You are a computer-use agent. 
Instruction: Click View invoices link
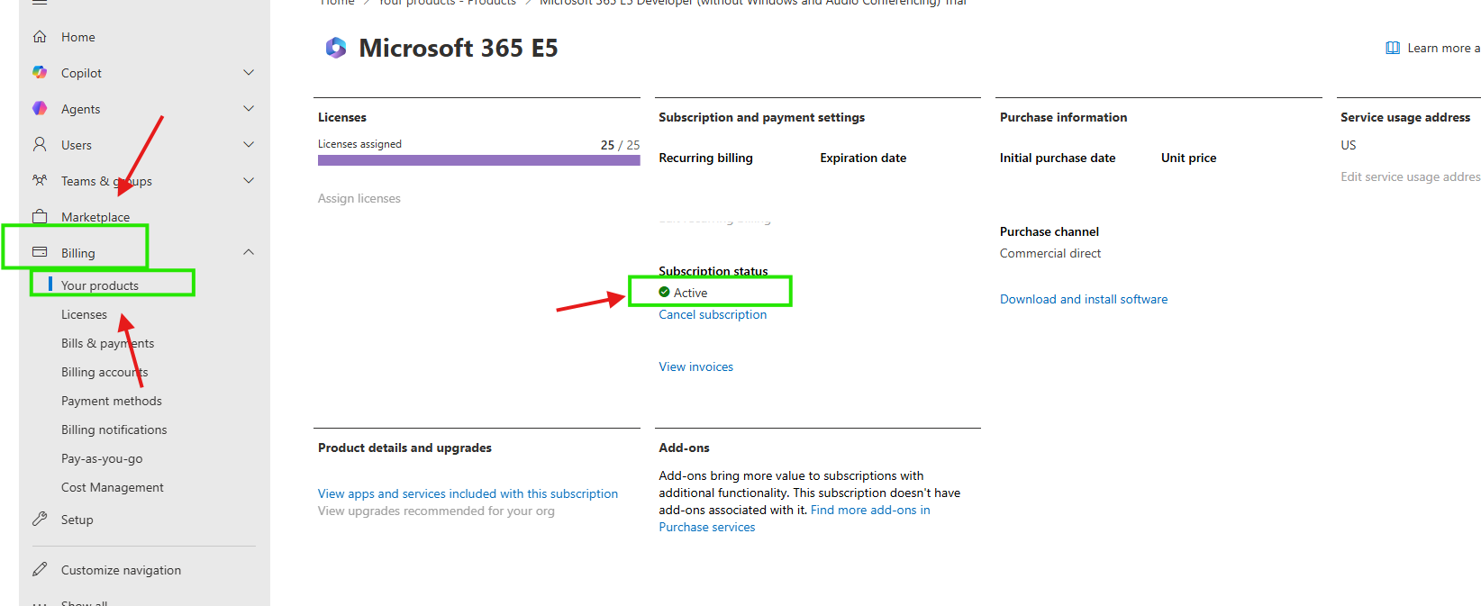coord(695,366)
